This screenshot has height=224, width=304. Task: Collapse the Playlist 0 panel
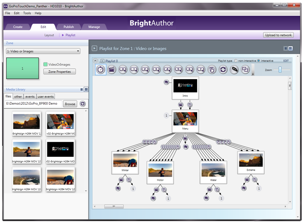pos(97,61)
